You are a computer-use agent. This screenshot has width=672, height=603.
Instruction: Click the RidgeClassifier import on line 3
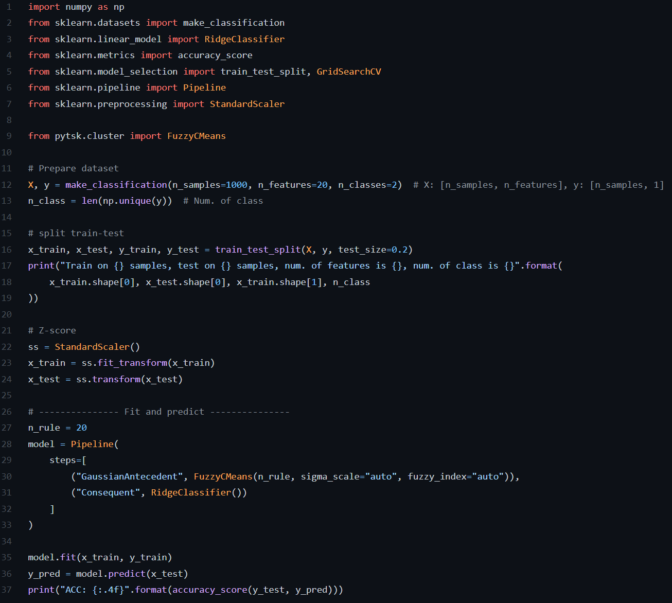point(244,39)
